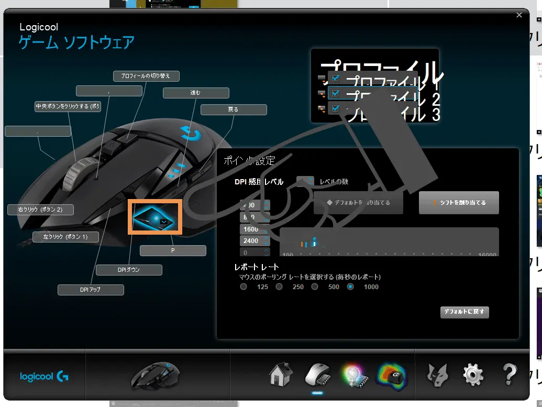Select the mouse on-board memory settings icon
This screenshot has width=542, height=407.
[317, 375]
